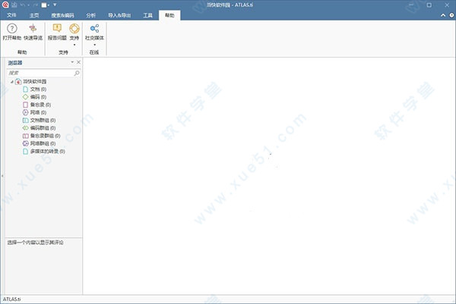Open the 快速导览 quick tour
The height and width of the screenshot is (304, 456).
pyautogui.click(x=33, y=28)
